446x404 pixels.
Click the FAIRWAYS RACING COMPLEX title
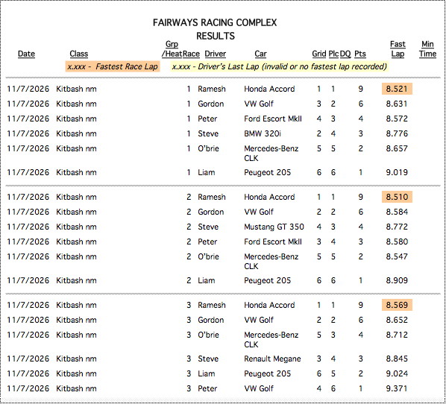click(x=215, y=23)
